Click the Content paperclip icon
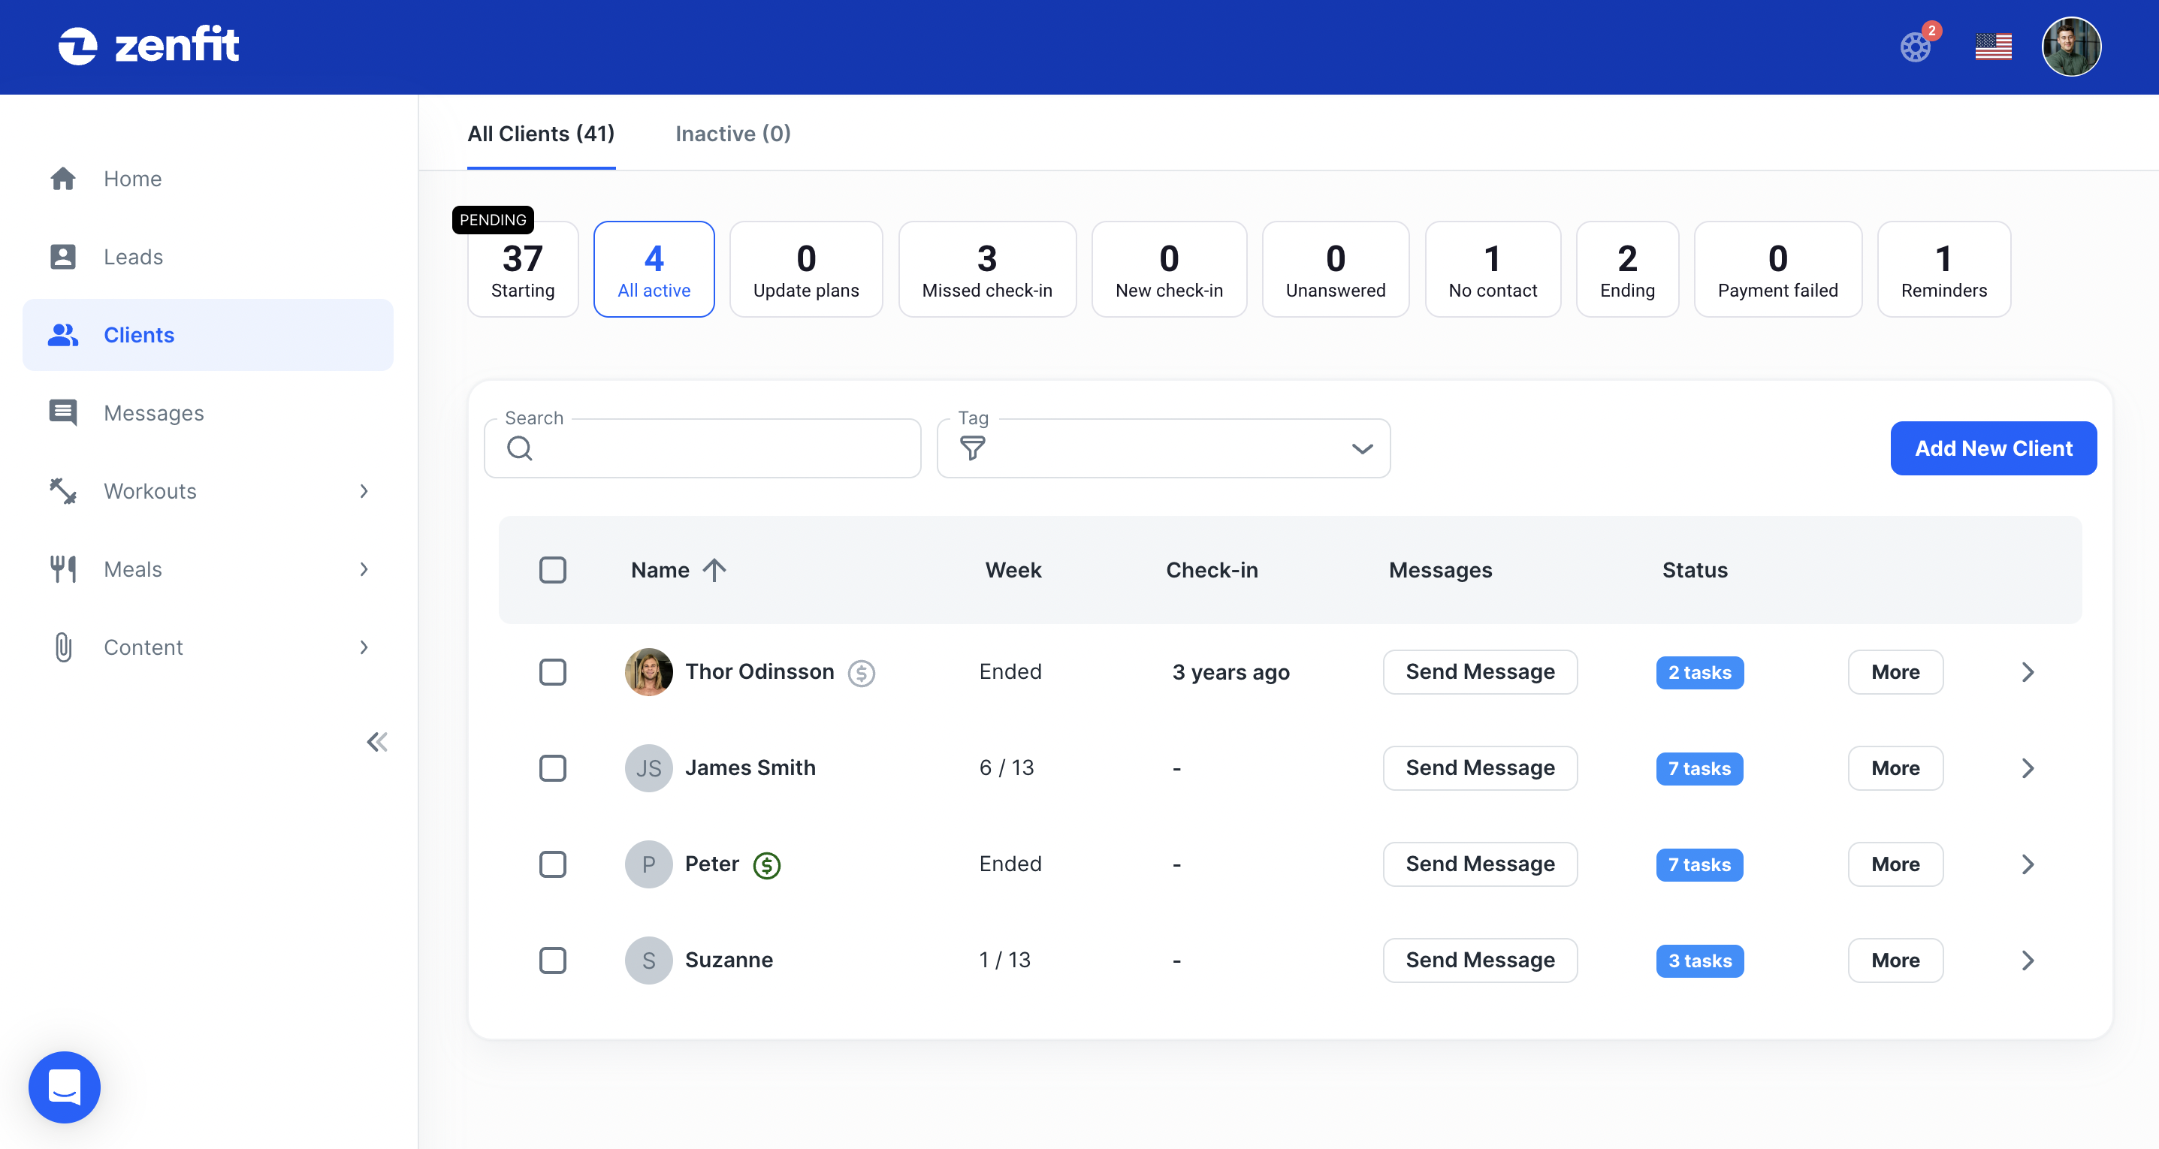The image size is (2159, 1149). point(63,646)
